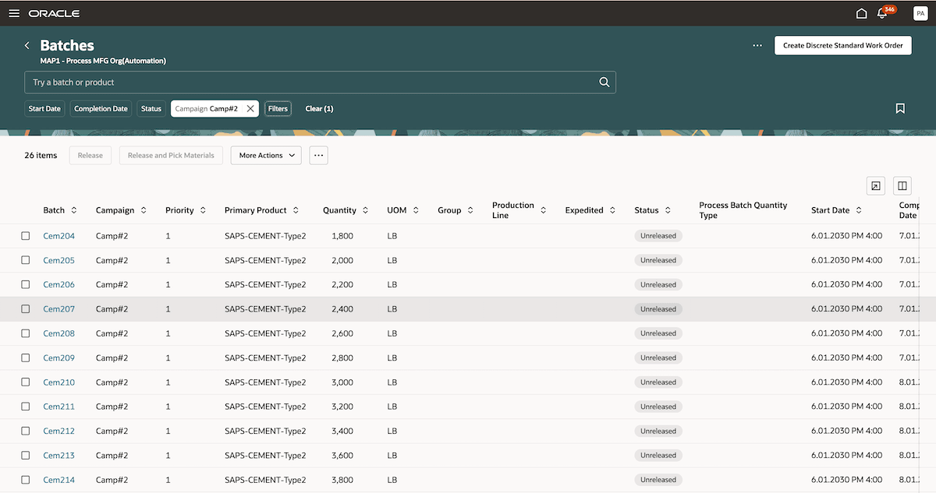Sort by the Expedited column arrows
Viewport: 936px width, 493px height.
coord(612,210)
